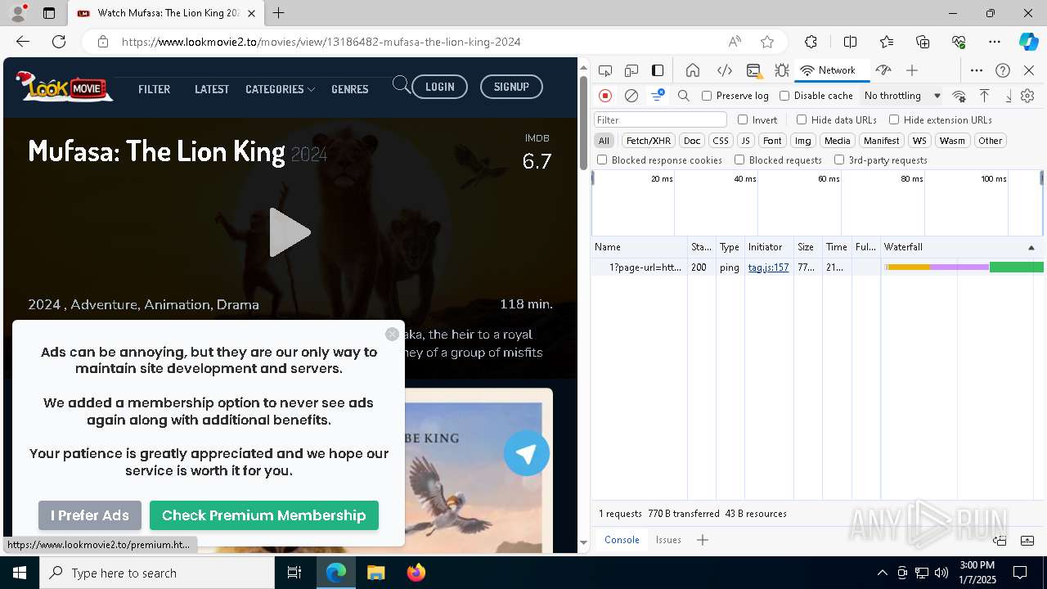The image size is (1047, 589).
Task: Click the SIGNUP button
Action: pyautogui.click(x=511, y=87)
